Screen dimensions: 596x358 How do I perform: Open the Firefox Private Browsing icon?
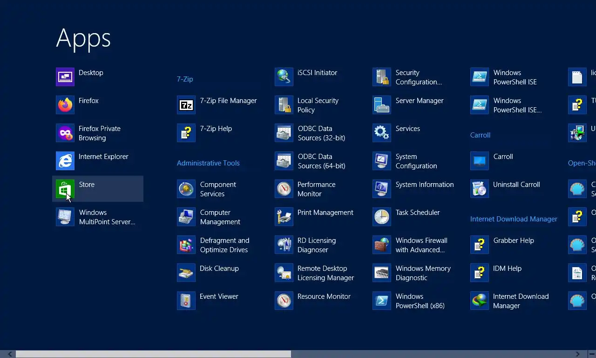[65, 133]
